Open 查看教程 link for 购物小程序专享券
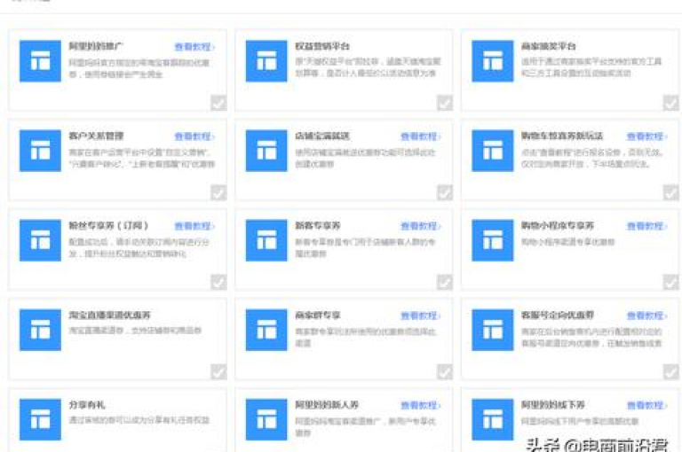 click(646, 226)
